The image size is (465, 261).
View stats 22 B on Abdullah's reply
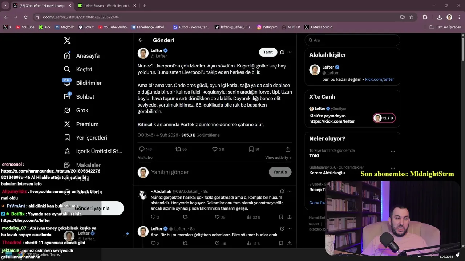[254, 217]
